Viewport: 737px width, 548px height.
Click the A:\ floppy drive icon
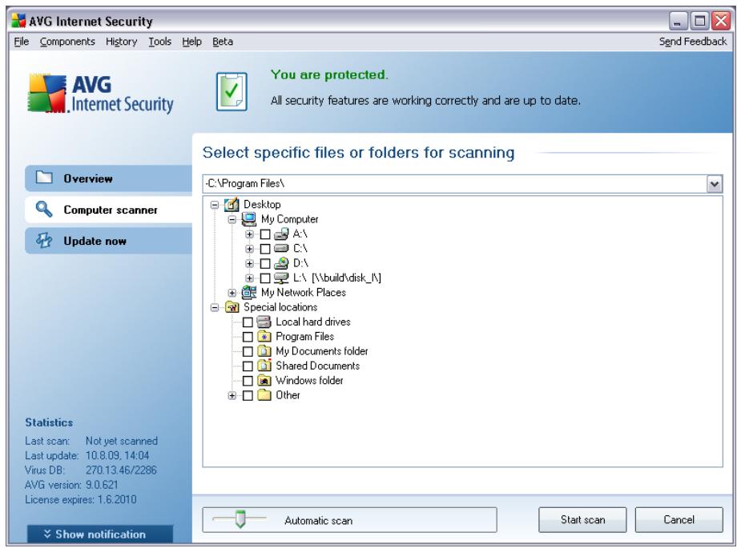pyautogui.click(x=281, y=234)
